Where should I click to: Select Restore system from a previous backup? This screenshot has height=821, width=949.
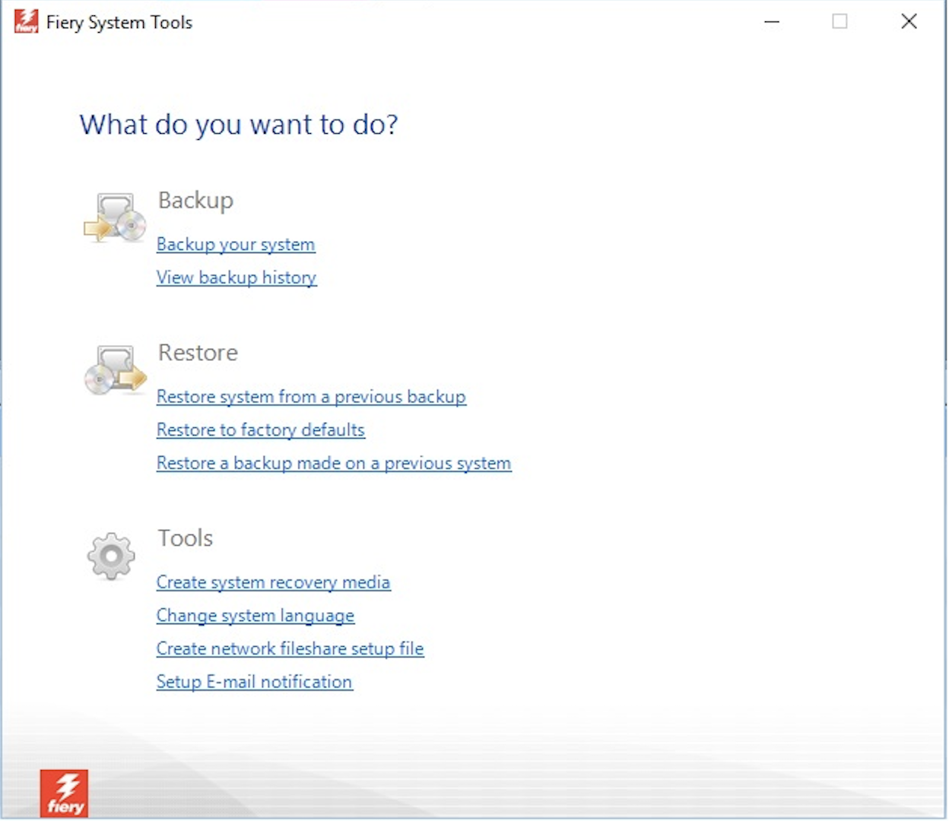311,397
